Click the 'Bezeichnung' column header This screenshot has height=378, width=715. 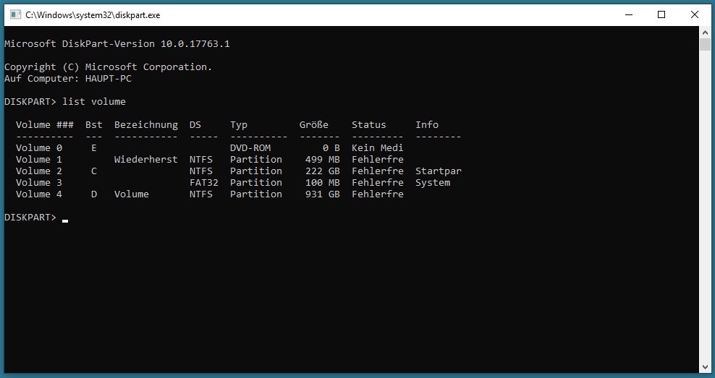[x=146, y=125]
